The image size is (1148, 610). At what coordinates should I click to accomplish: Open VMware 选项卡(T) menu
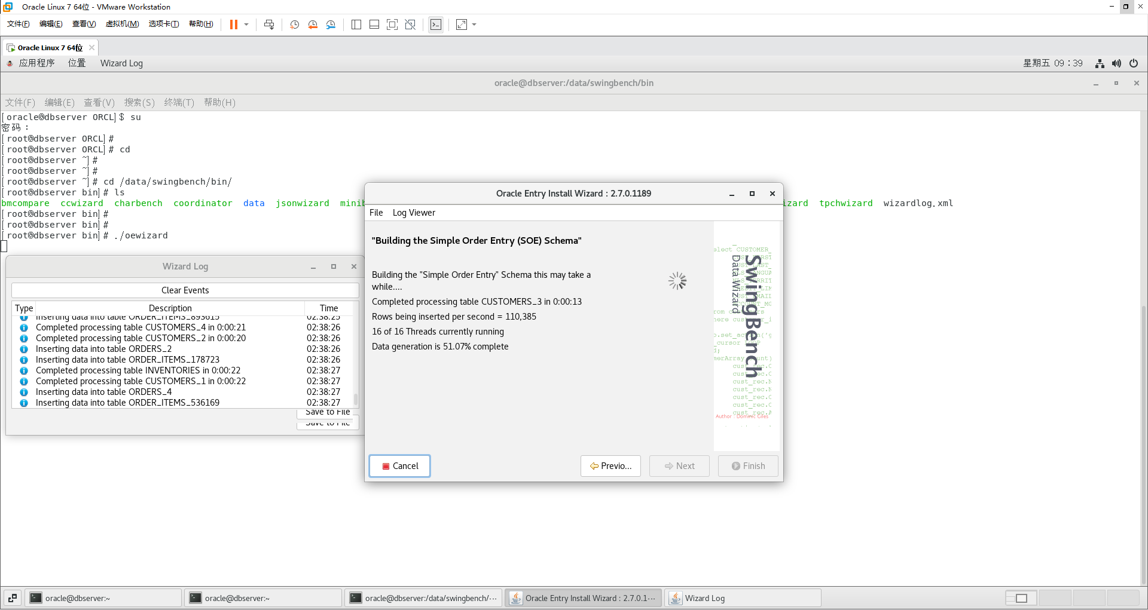164,24
